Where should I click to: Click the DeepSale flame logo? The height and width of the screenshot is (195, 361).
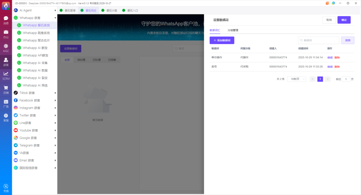tap(6, 6)
